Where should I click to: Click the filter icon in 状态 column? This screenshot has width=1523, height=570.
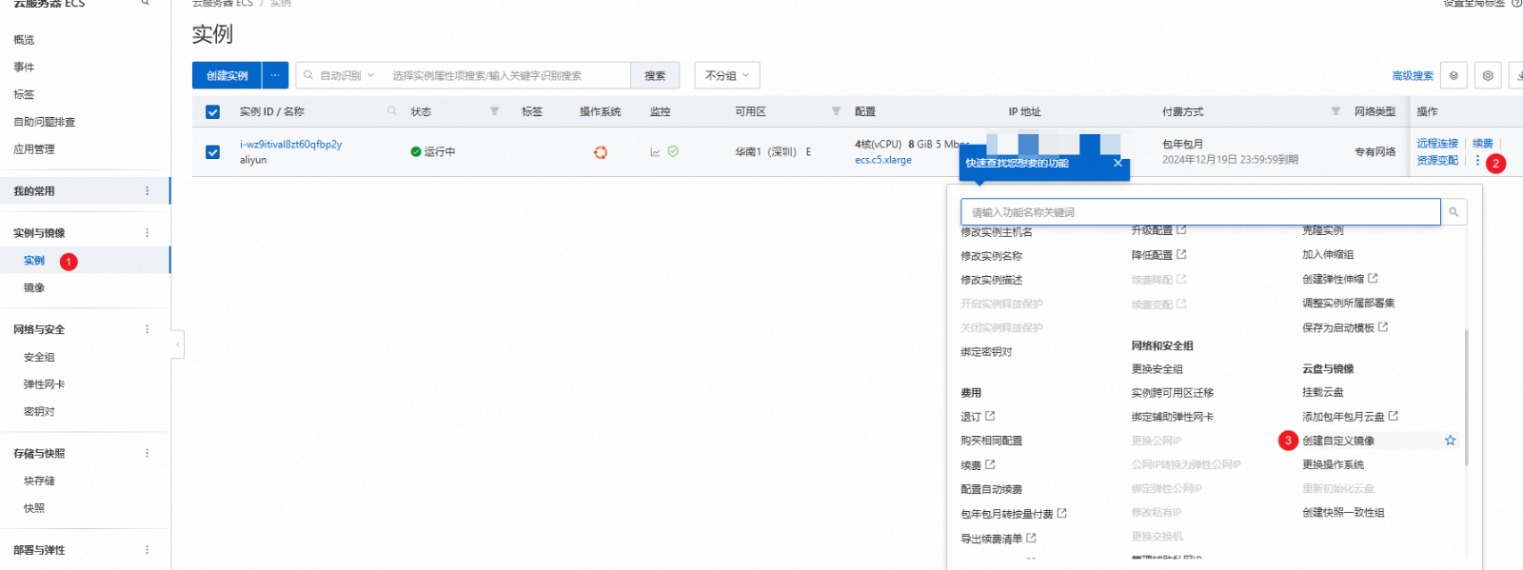[494, 111]
